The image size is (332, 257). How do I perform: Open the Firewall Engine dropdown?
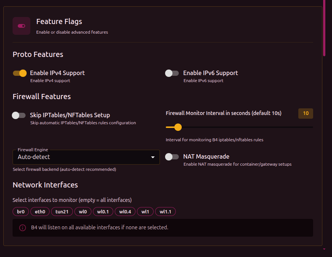tap(86, 157)
